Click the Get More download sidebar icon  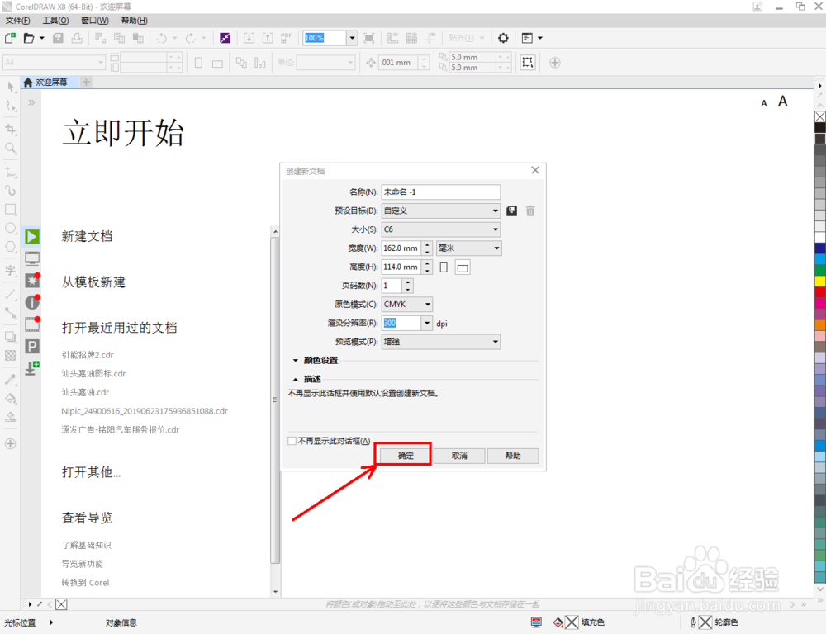(32, 367)
